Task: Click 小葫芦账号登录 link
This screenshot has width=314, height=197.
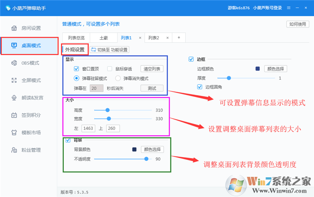Action: click(x=267, y=8)
